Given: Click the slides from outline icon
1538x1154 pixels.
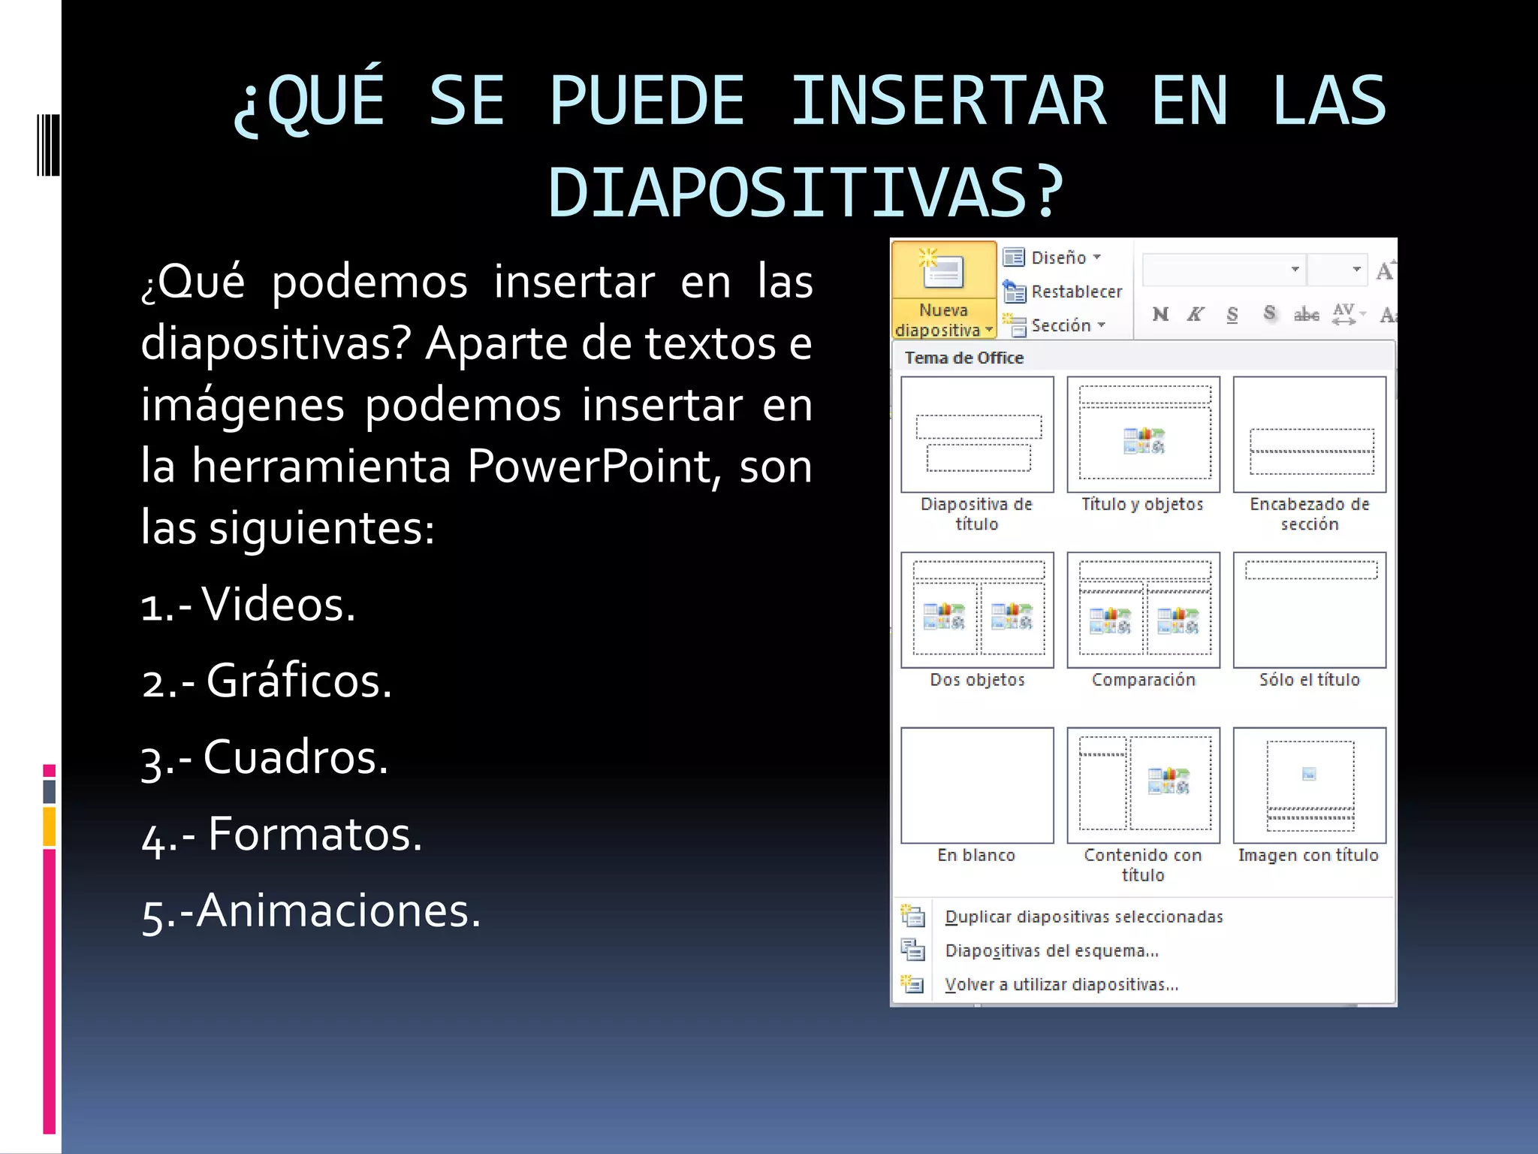Looking at the screenshot, I should [x=912, y=950].
